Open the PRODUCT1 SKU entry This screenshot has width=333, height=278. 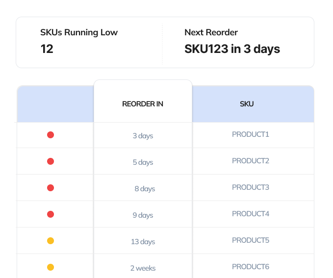coord(251,134)
